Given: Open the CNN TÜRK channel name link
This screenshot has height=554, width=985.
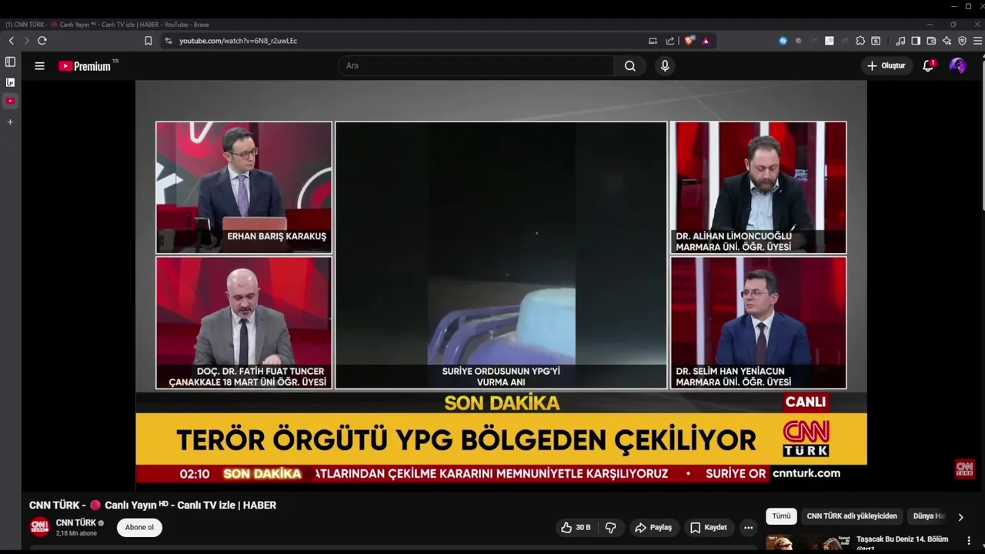Looking at the screenshot, I should pyautogui.click(x=75, y=523).
